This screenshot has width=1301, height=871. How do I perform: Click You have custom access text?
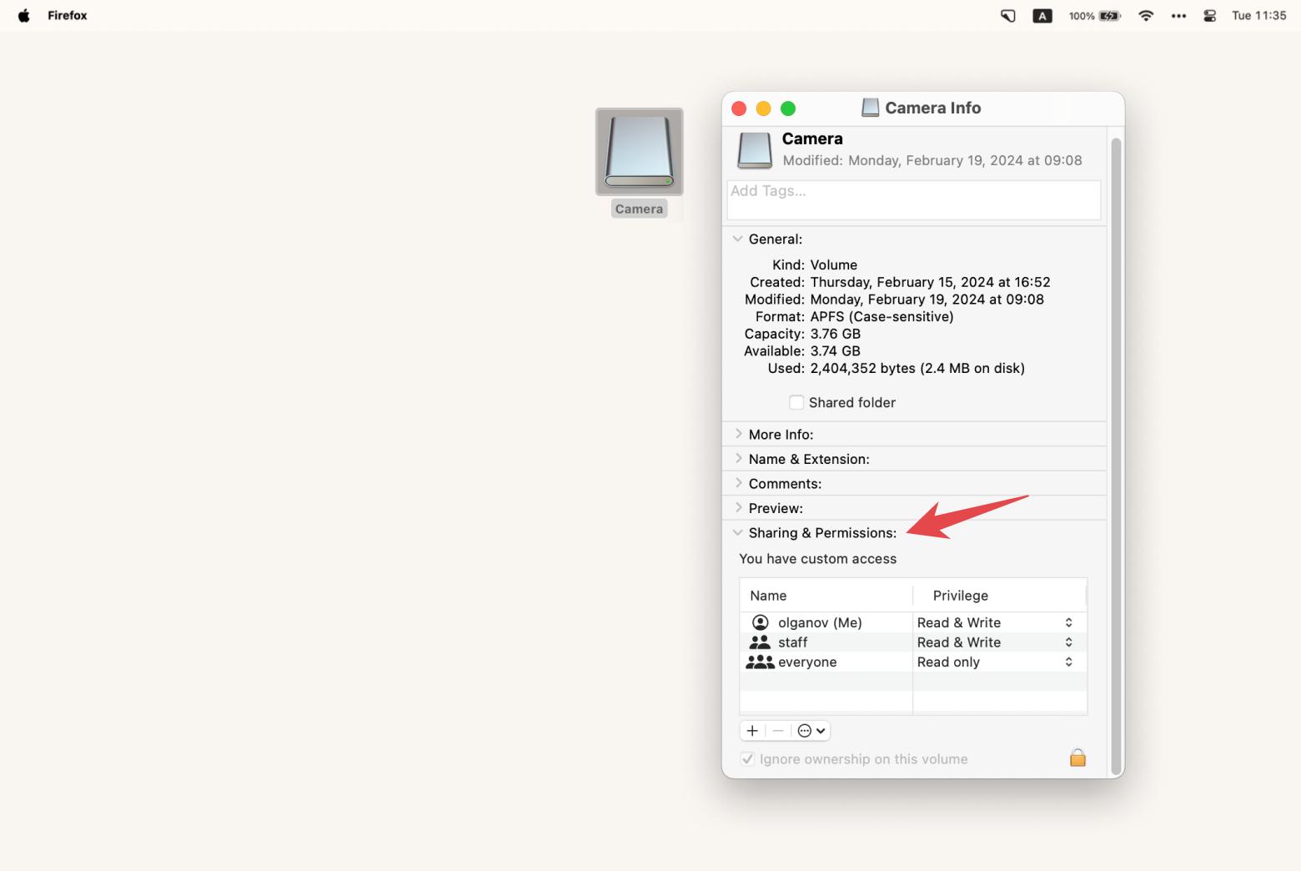[817, 559]
